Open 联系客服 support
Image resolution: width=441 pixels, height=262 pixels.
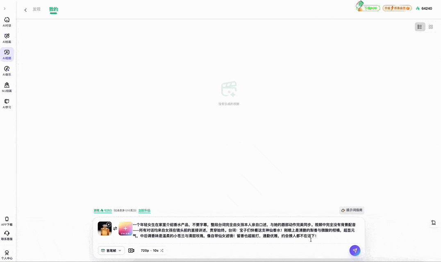click(7, 236)
